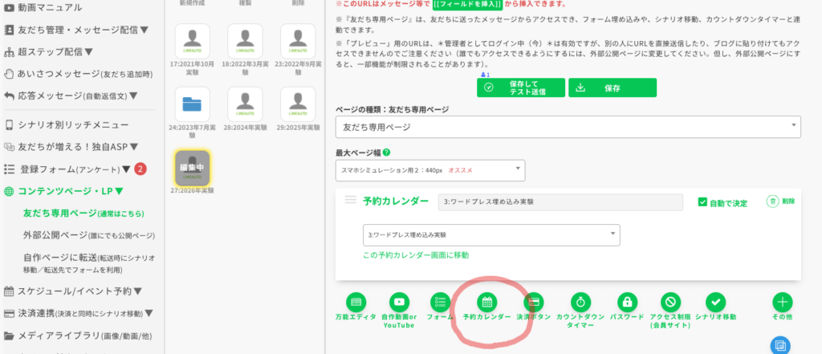Collapse コンテンツページ・LP menu

point(63,191)
